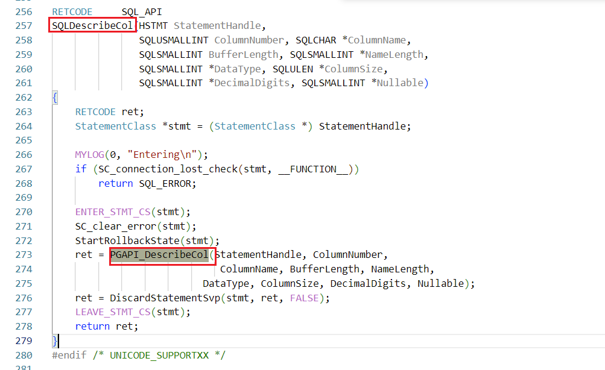This screenshot has height=370, width=605.
Task: Click *ColumnSize parameter on line 260
Action: point(350,69)
